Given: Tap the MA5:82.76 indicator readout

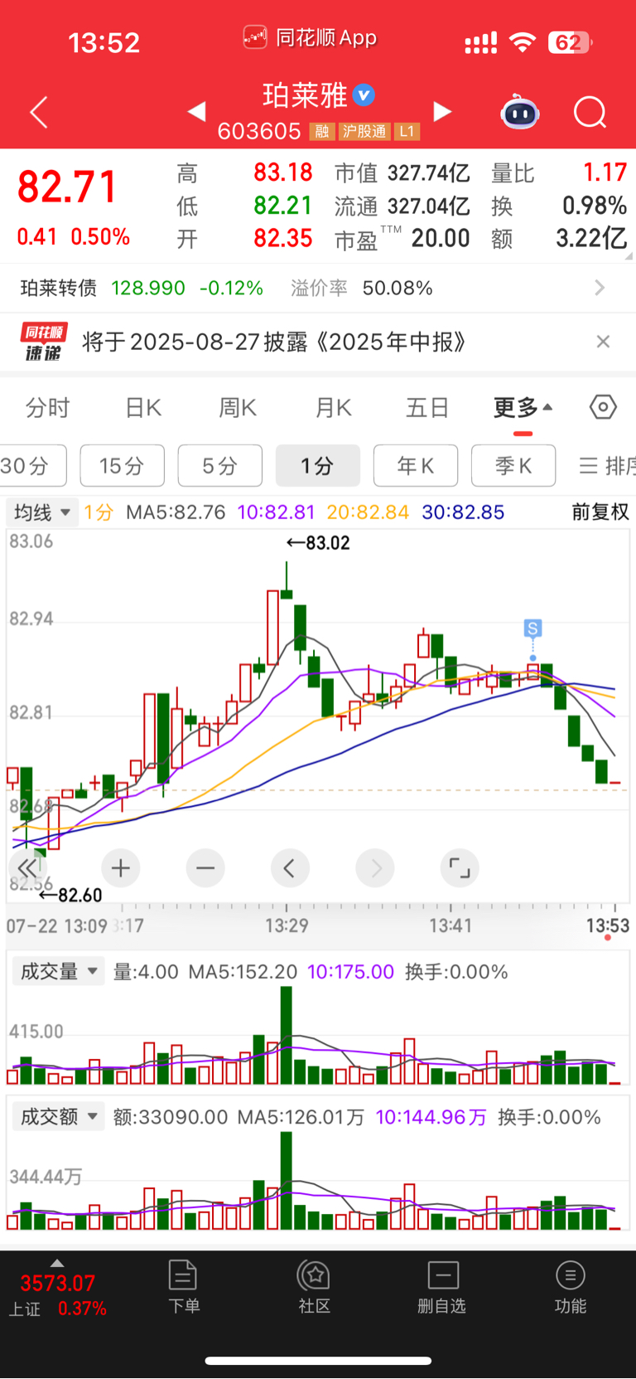Looking at the screenshot, I should 176,512.
